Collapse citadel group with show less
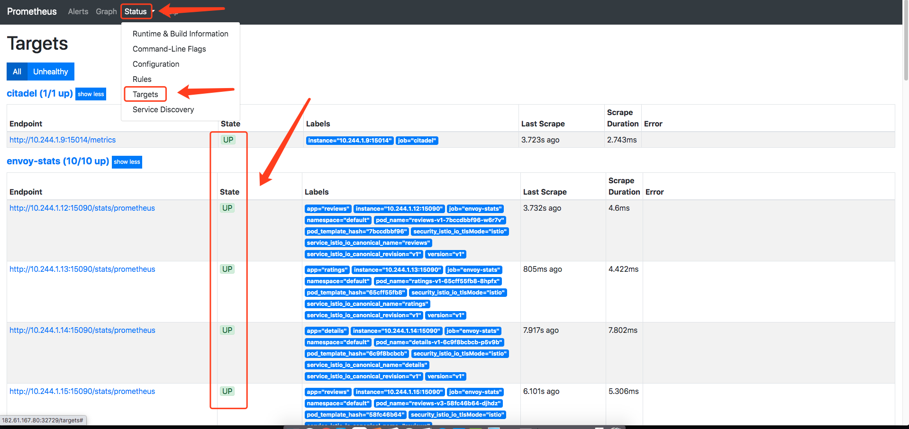 (91, 94)
